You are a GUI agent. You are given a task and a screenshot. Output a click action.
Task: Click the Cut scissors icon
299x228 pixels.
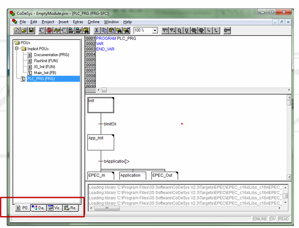(97, 31)
